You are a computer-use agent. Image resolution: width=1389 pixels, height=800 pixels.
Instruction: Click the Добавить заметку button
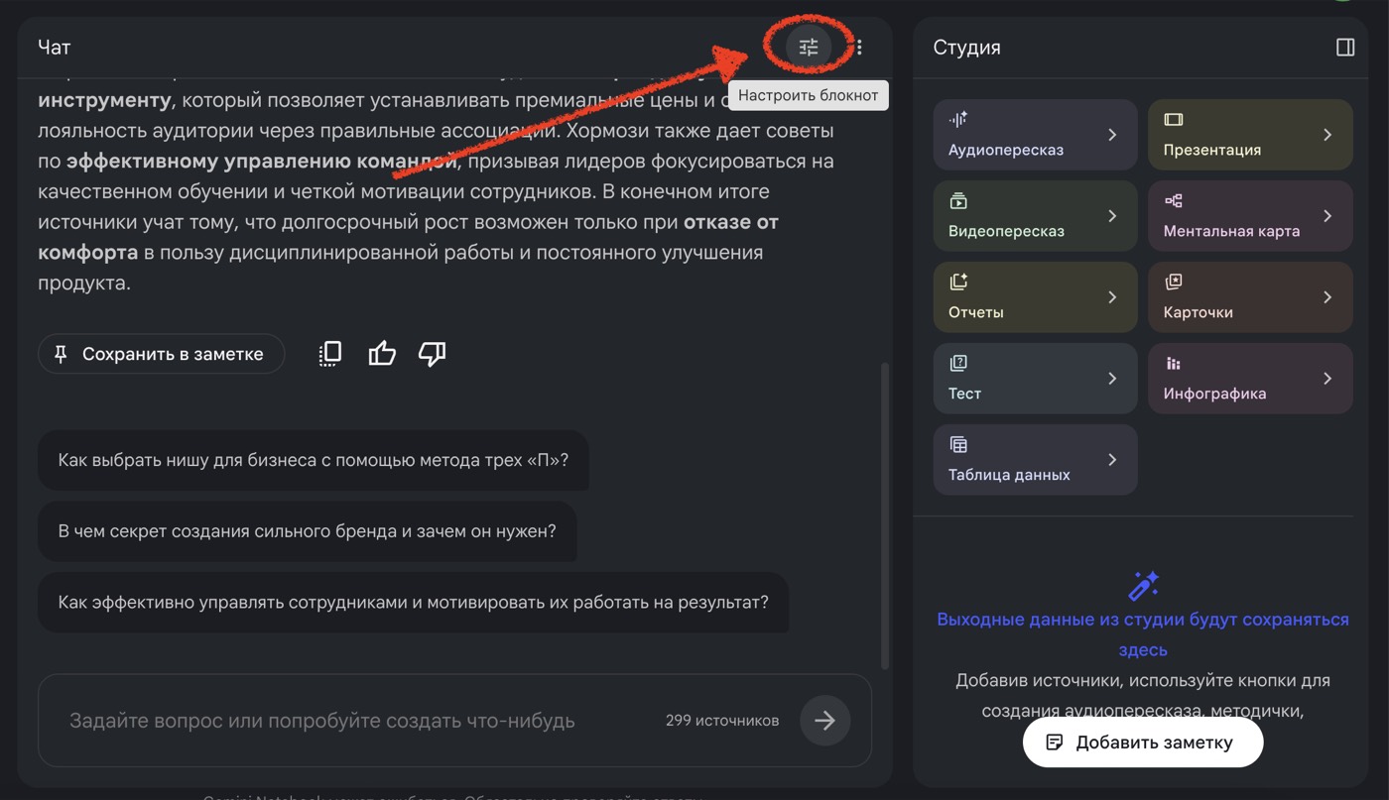(x=1143, y=743)
